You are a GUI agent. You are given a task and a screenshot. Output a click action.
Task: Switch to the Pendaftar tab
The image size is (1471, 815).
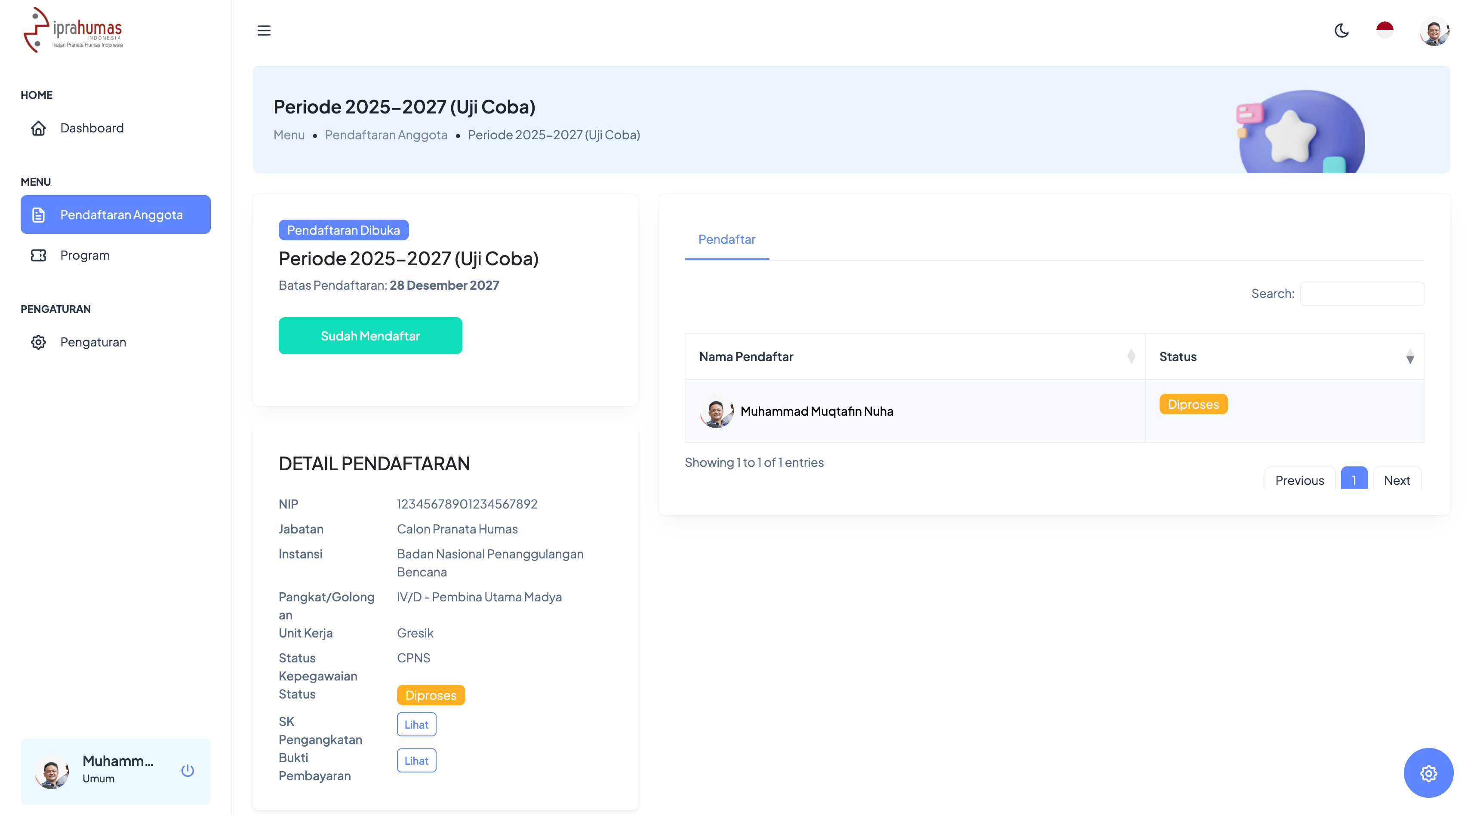pos(726,240)
